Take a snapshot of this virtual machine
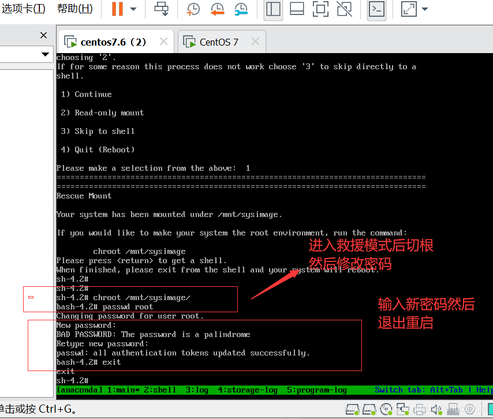The height and width of the screenshot is (419, 493). [x=192, y=10]
